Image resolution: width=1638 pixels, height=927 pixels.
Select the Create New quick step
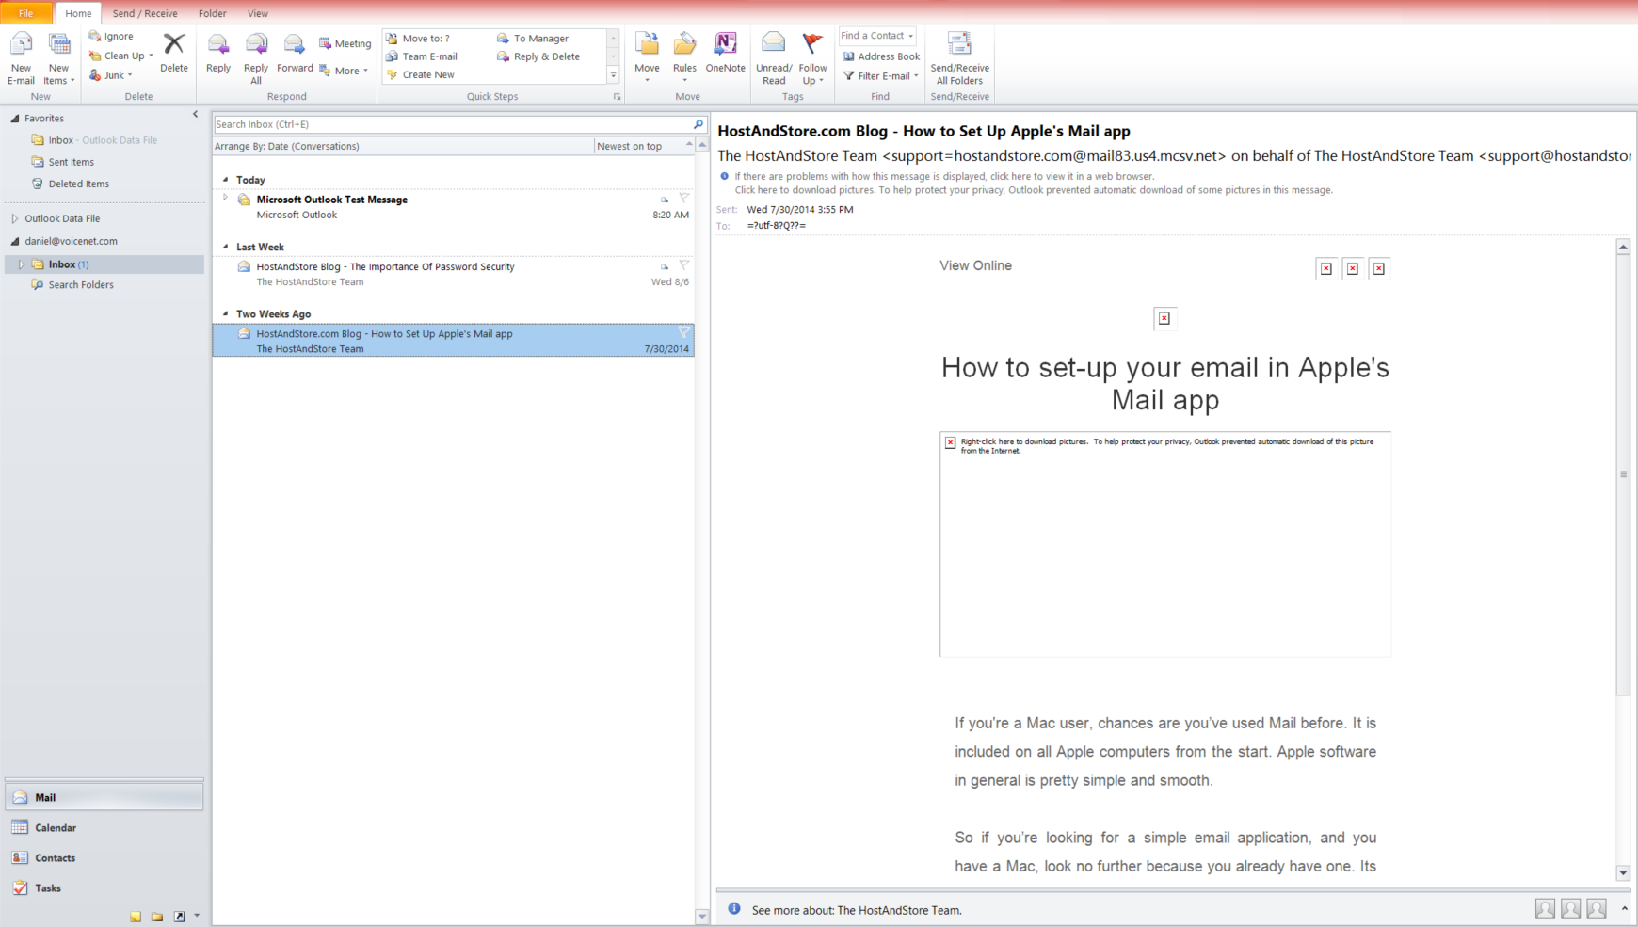tap(420, 74)
